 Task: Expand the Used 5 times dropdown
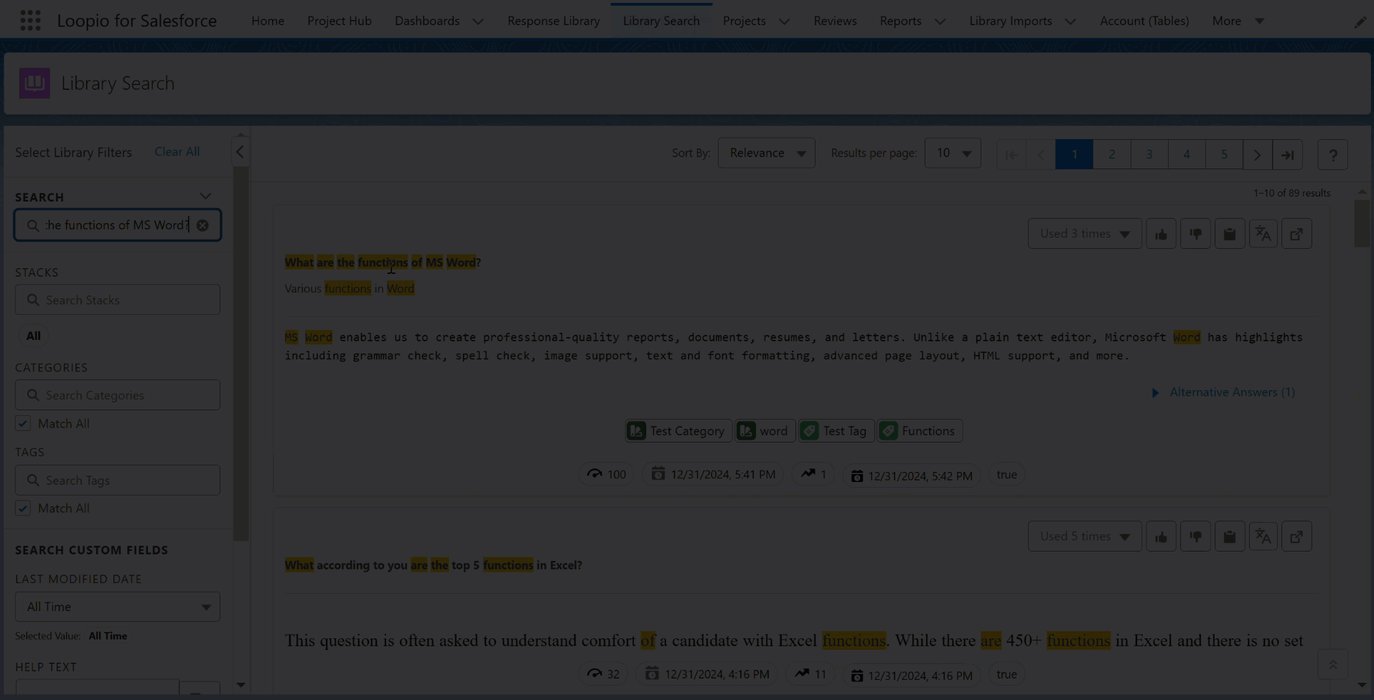tap(1085, 536)
